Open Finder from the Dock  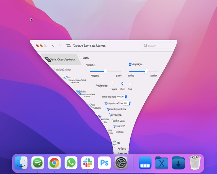coord(21,163)
